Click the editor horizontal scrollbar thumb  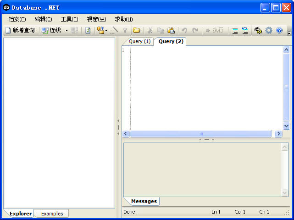[201, 134]
